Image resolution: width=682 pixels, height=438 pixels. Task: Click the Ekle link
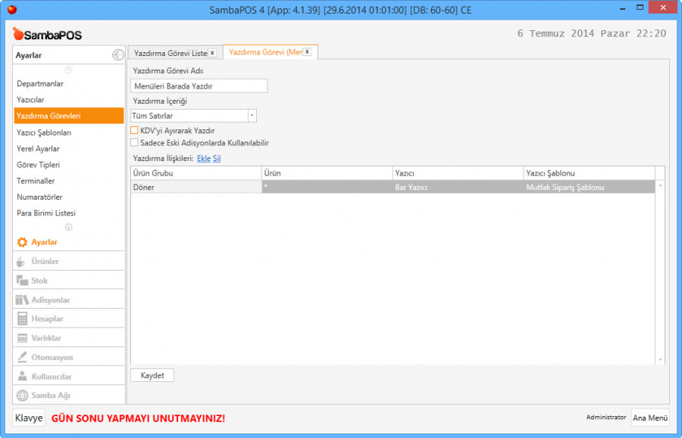point(203,158)
